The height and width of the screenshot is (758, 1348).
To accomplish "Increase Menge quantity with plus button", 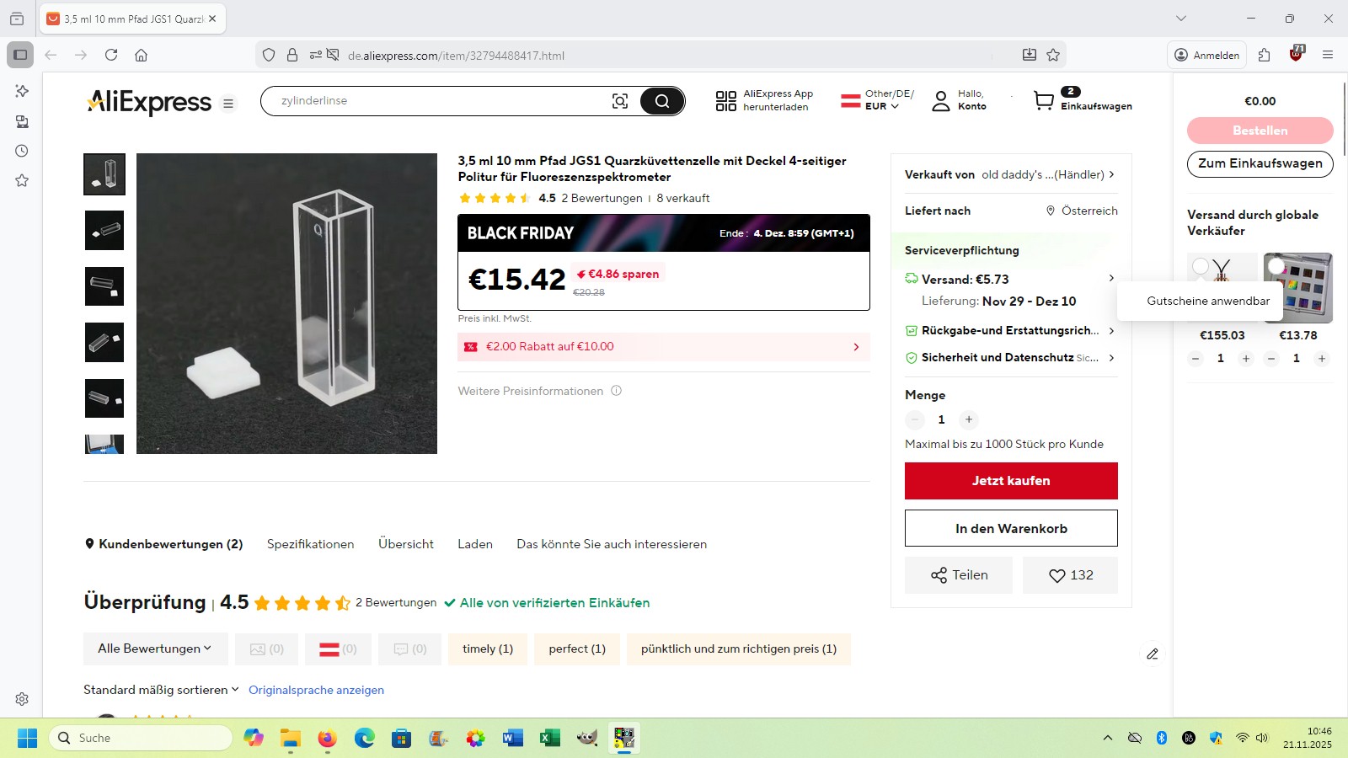I will (x=969, y=419).
